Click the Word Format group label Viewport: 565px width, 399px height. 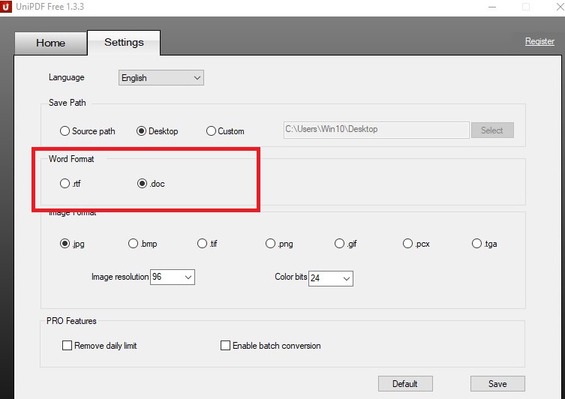click(x=71, y=159)
